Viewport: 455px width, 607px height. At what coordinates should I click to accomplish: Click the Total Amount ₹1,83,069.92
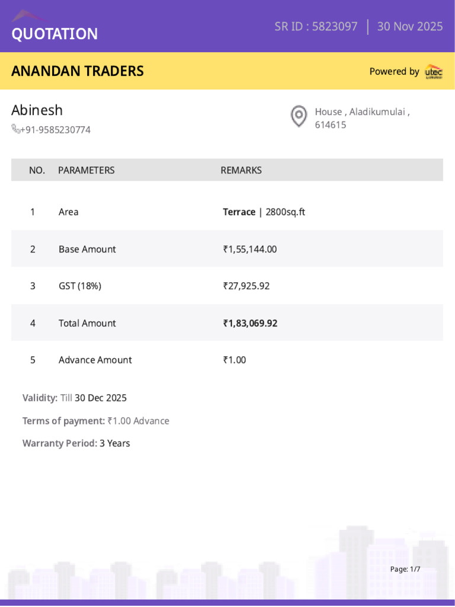click(x=251, y=323)
